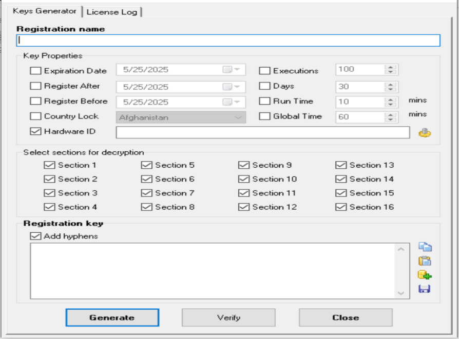Copy the registration key with the copy icon
Image resolution: width=459 pixels, height=339 pixels.
[424, 247]
